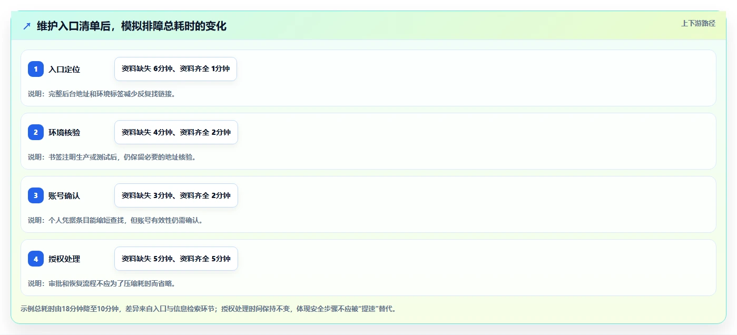Click the note about 个人凭据条目

pos(115,220)
